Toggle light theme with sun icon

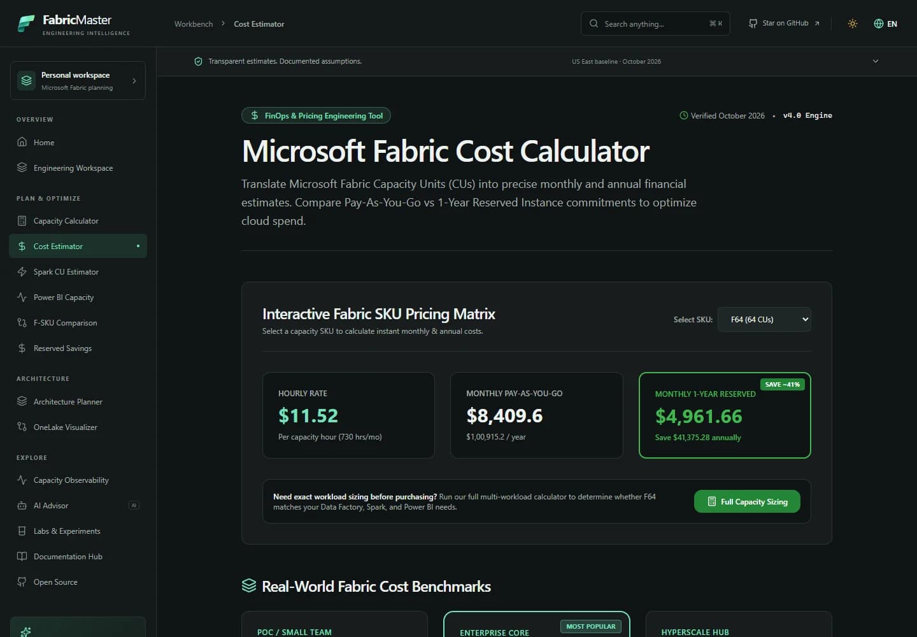(853, 24)
